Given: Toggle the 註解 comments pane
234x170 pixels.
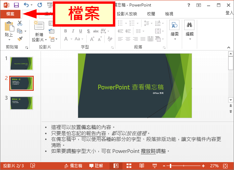Looking at the screenshot, I should (96, 166).
